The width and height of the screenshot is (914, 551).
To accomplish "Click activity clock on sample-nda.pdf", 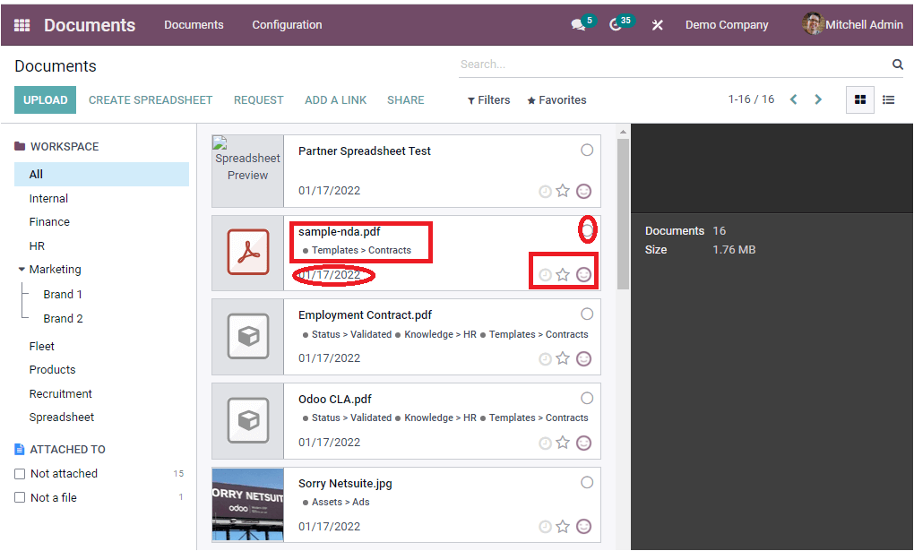I will point(545,275).
